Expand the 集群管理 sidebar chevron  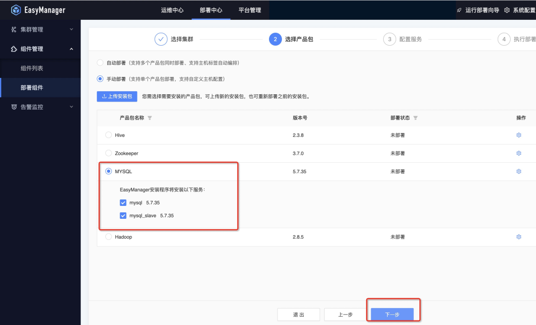pyautogui.click(x=71, y=29)
